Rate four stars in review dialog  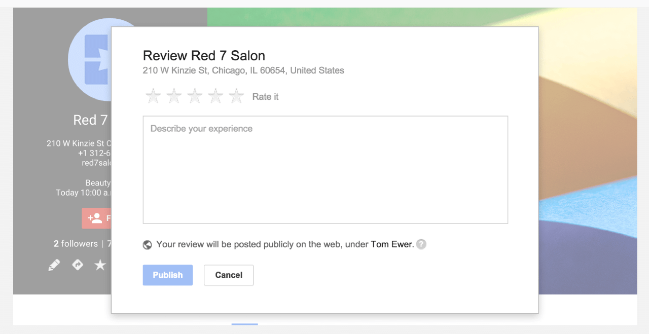point(215,96)
